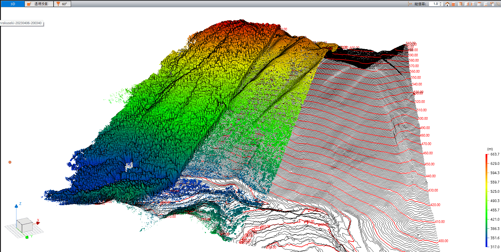The width and height of the screenshot is (501, 252).
Task: Click the vertical exaggeration ×n icon
Action: 410,4
